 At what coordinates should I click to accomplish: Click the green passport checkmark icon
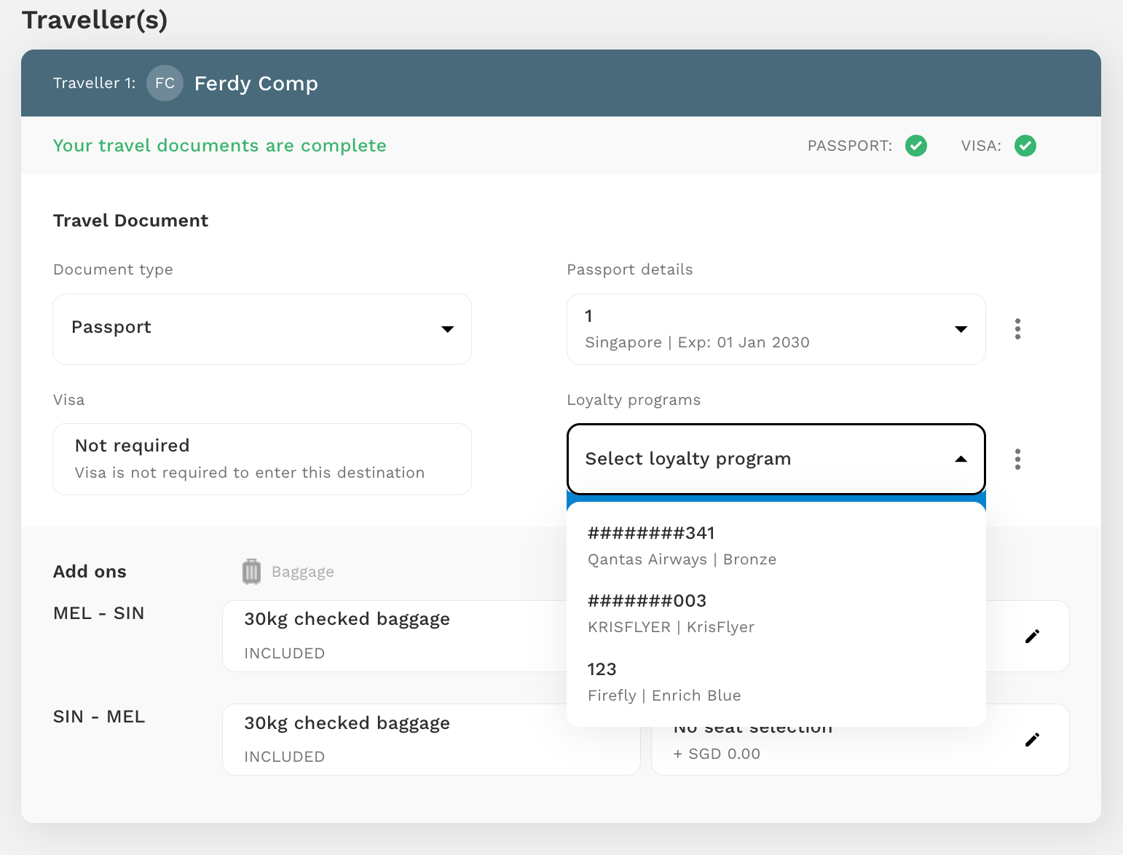pos(916,146)
